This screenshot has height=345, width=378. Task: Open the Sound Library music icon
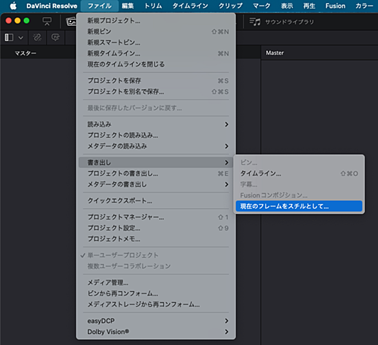point(255,22)
